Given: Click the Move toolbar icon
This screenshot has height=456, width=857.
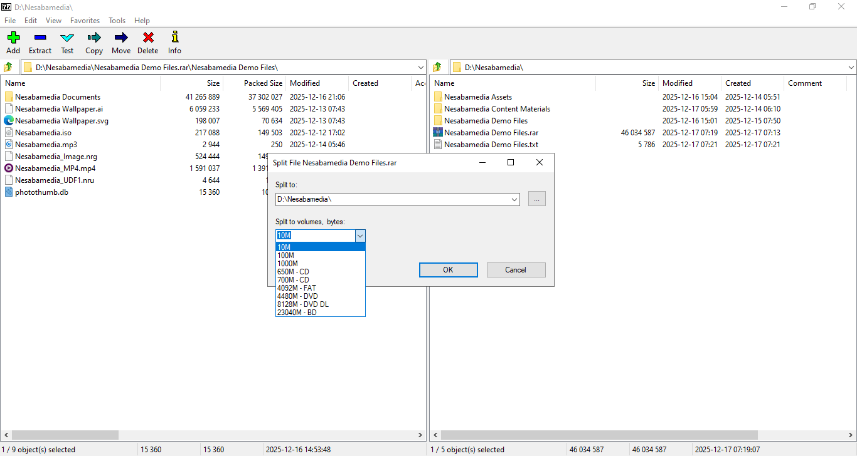Looking at the screenshot, I should click(x=121, y=38).
